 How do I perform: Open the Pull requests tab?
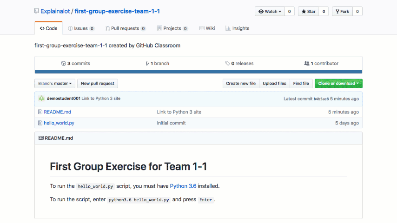[125, 28]
